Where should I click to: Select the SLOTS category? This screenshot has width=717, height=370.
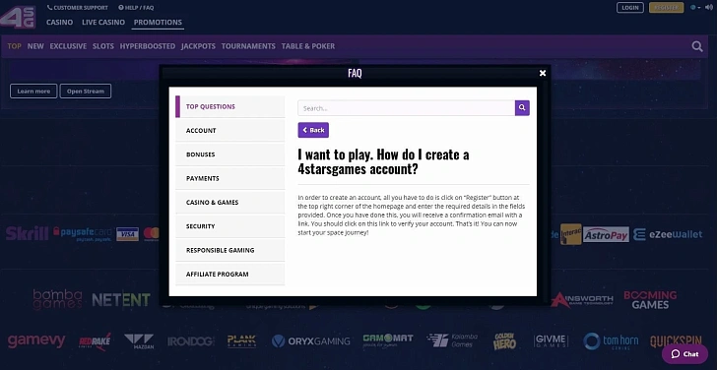click(x=103, y=46)
